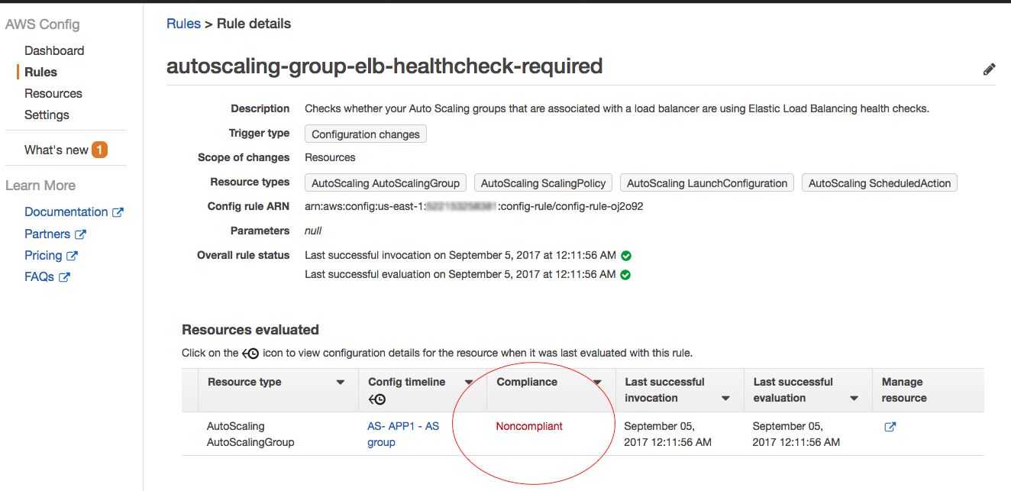Click the Documentation external link icon
Viewport: 1011px width, 491px height.
coord(118,212)
